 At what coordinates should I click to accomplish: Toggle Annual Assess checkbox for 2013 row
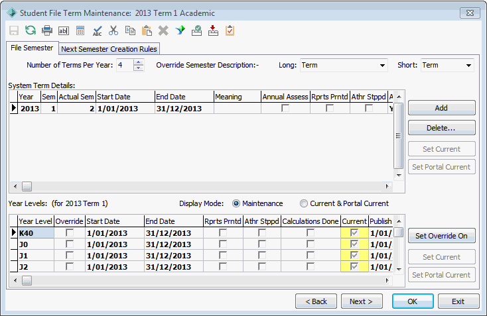tap(285, 108)
